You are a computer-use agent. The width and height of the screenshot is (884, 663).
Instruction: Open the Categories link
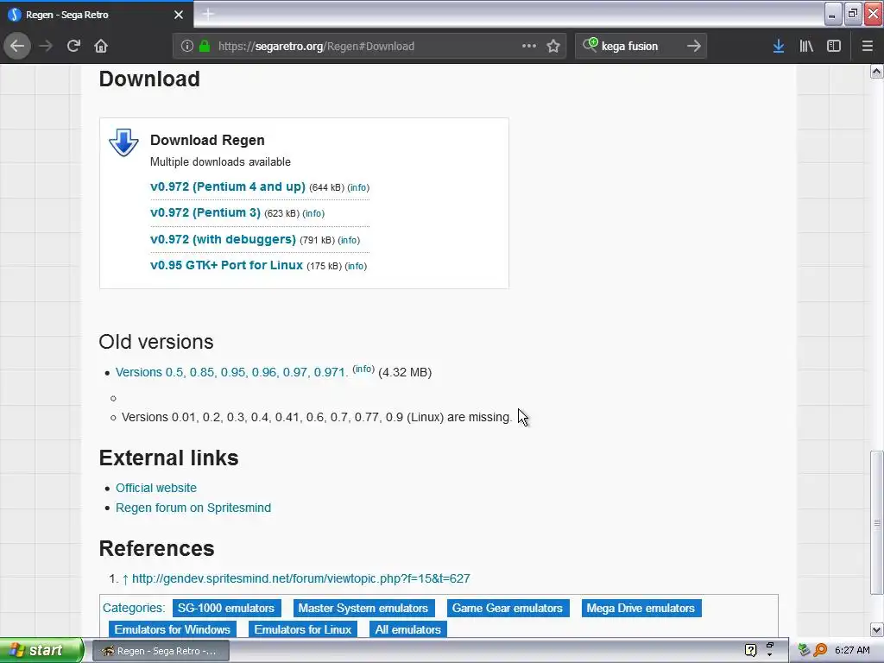pos(132,608)
